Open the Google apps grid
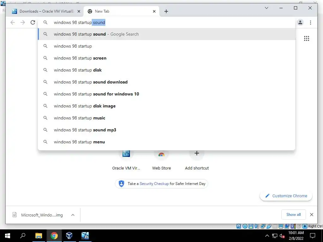 (x=307, y=38)
